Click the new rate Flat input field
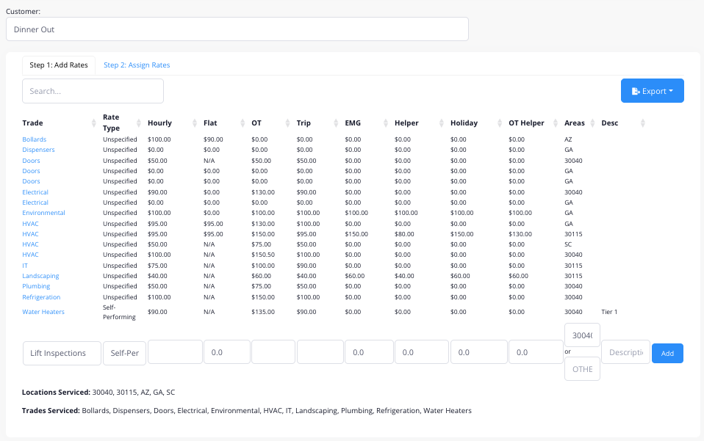704x441 pixels. 227,351
